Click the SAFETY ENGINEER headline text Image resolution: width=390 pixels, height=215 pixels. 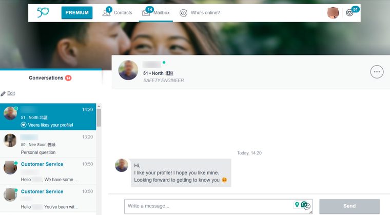[x=164, y=81]
